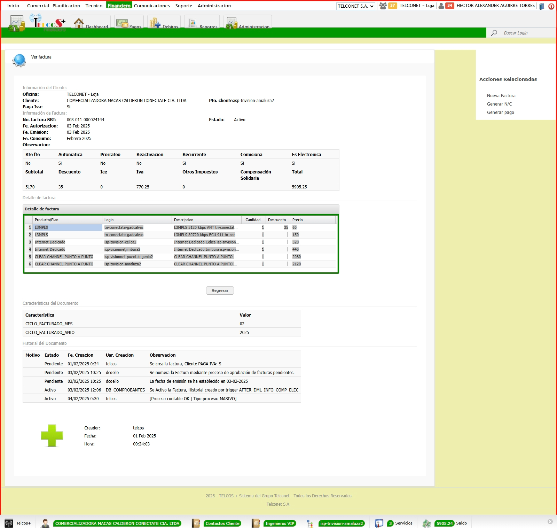Open the blue help book icon
557x528 pixels.
click(x=542, y=6)
